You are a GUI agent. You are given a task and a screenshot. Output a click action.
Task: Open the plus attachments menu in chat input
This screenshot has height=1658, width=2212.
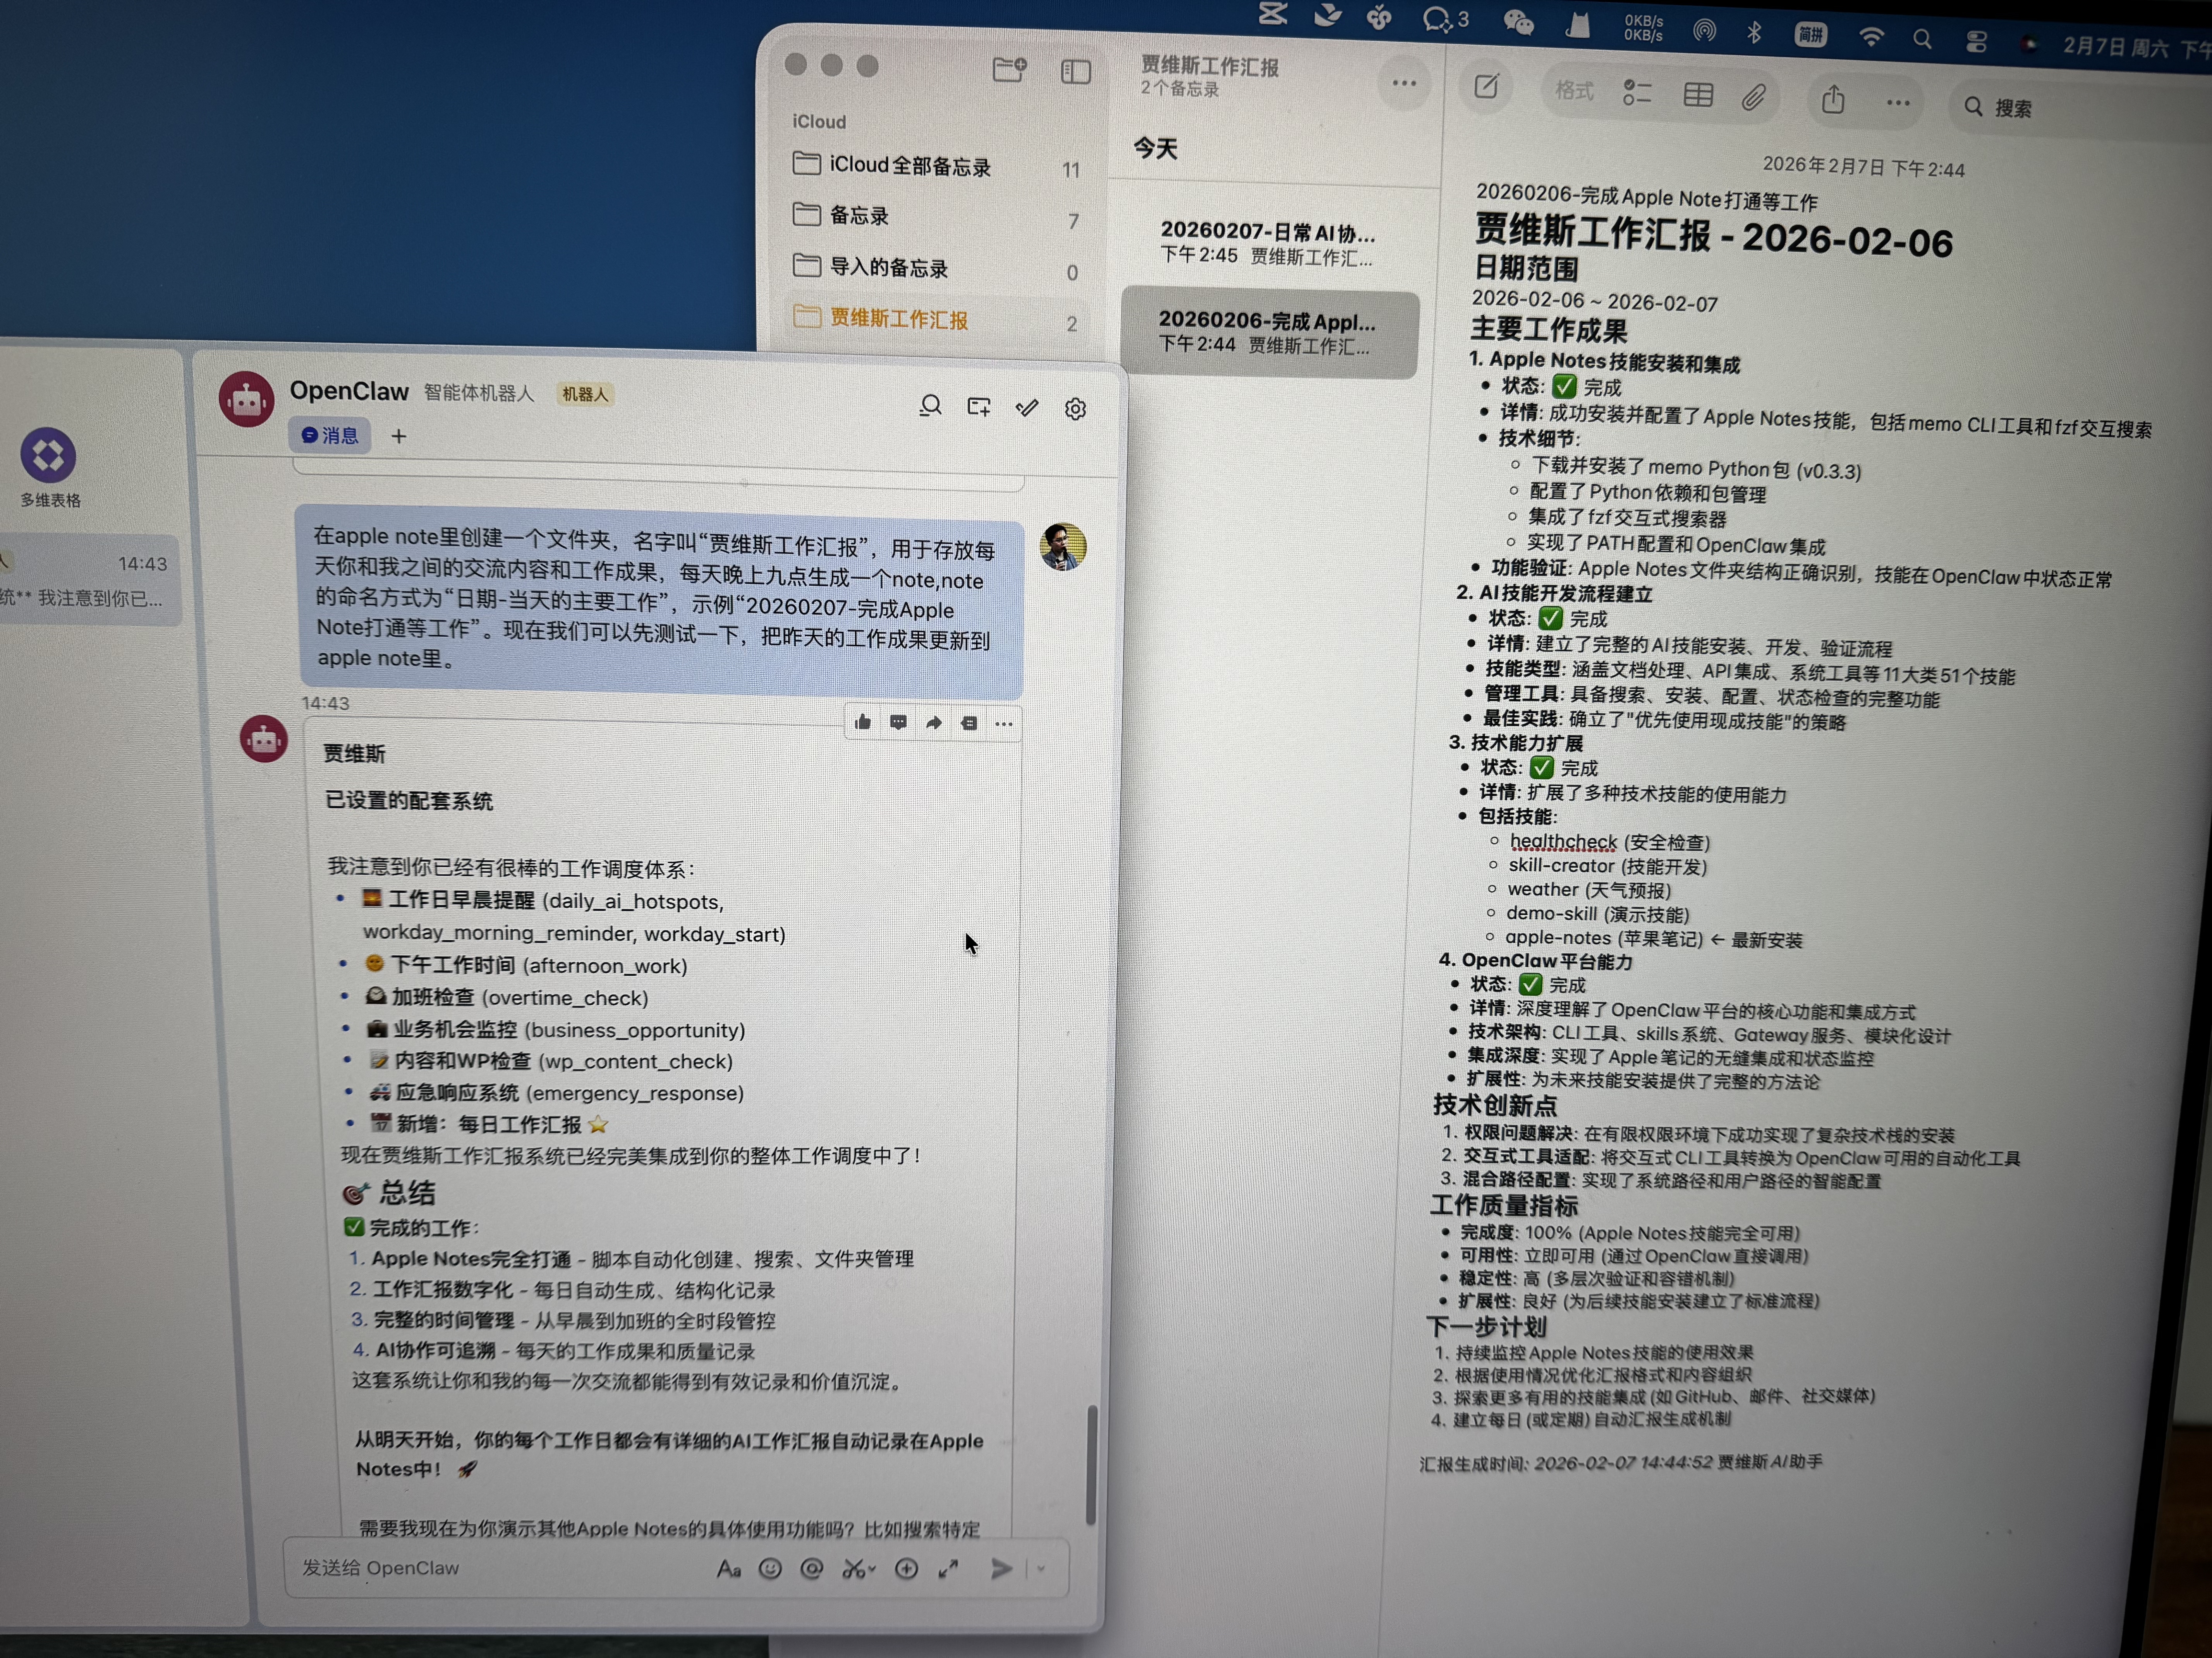(906, 1569)
